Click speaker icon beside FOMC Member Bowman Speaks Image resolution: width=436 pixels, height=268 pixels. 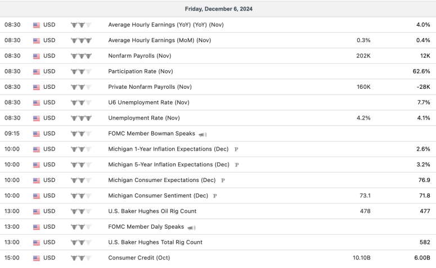coord(203,134)
